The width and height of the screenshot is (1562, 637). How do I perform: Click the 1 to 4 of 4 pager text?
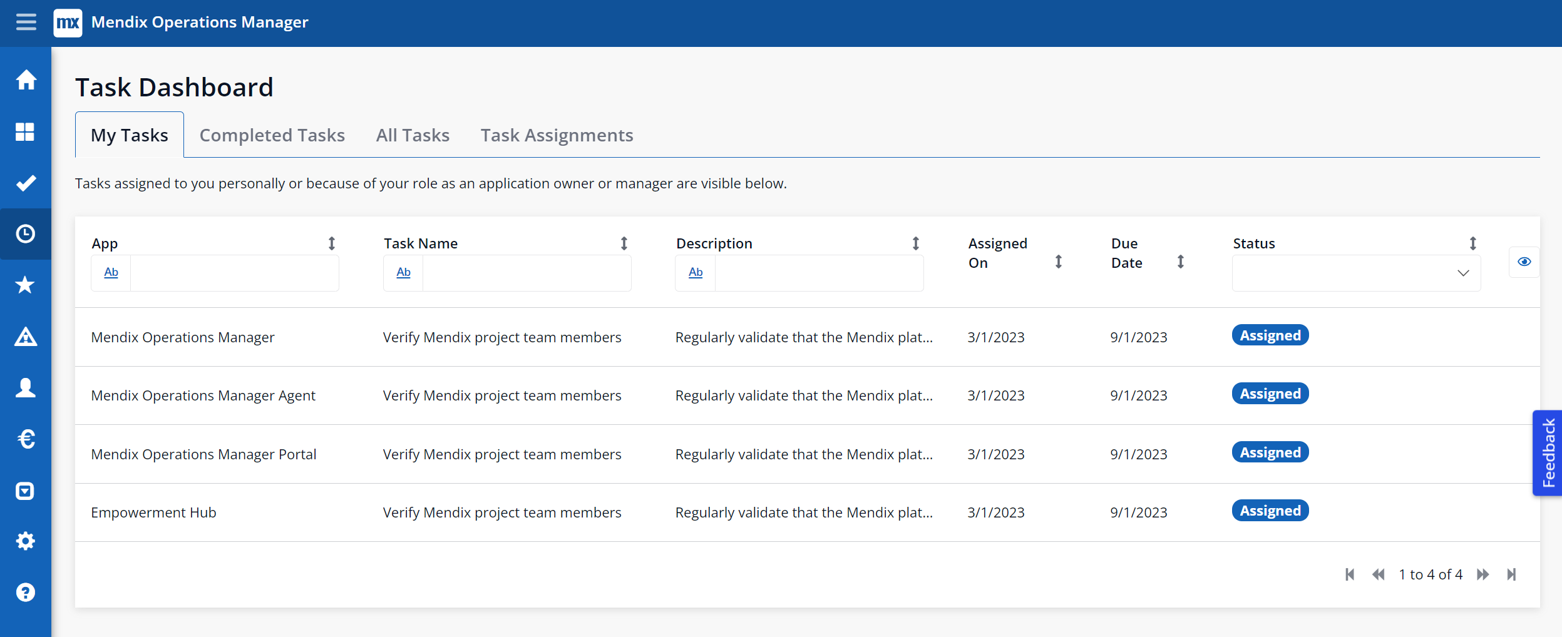pos(1431,574)
